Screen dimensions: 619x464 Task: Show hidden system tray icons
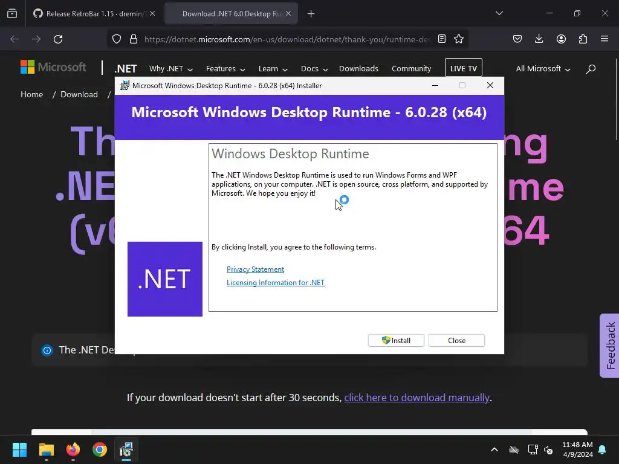(x=494, y=449)
